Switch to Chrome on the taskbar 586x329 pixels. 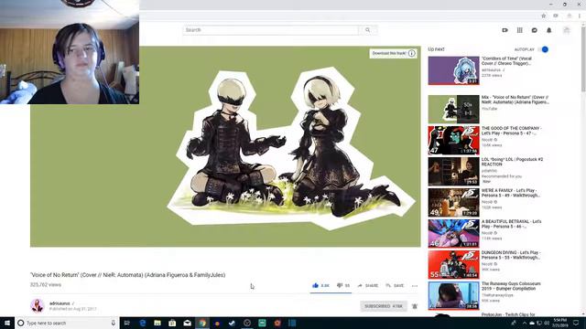[x=202, y=323]
